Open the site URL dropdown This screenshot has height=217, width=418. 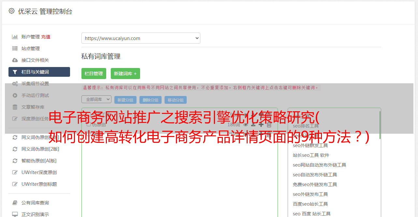141,38
